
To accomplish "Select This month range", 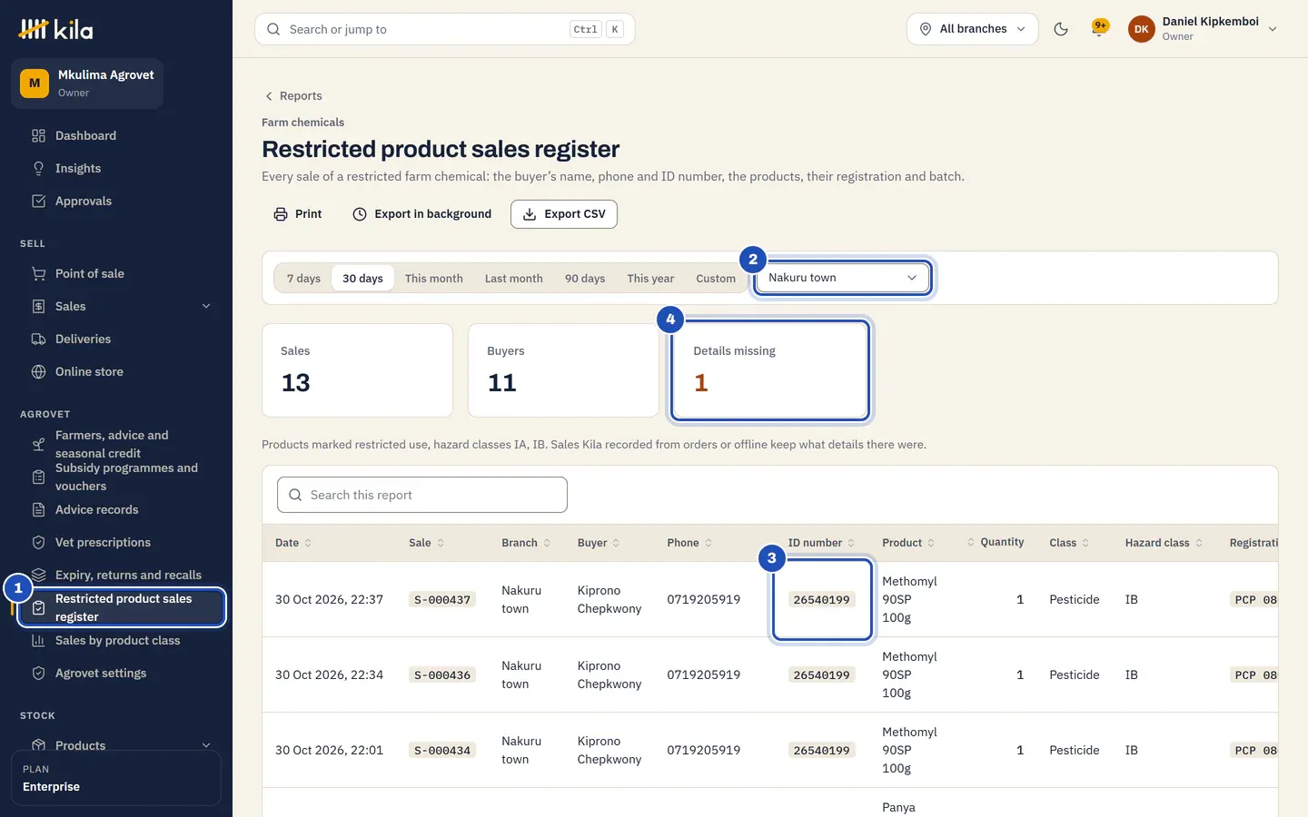I will [x=433, y=279].
